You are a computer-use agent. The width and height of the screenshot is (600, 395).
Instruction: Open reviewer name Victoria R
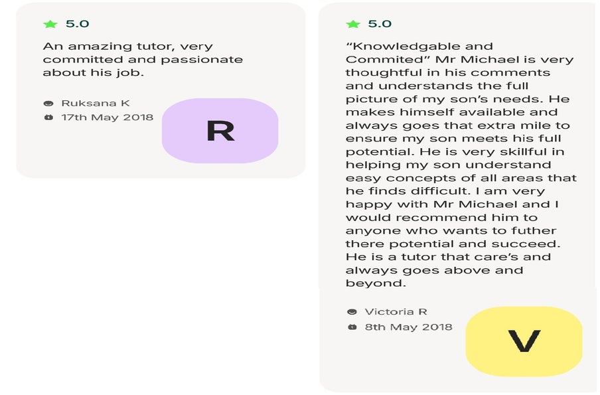click(396, 312)
